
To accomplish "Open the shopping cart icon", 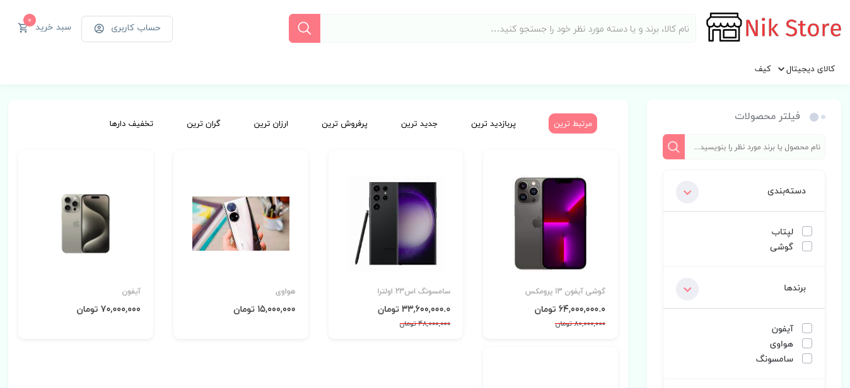I will 23,28.
